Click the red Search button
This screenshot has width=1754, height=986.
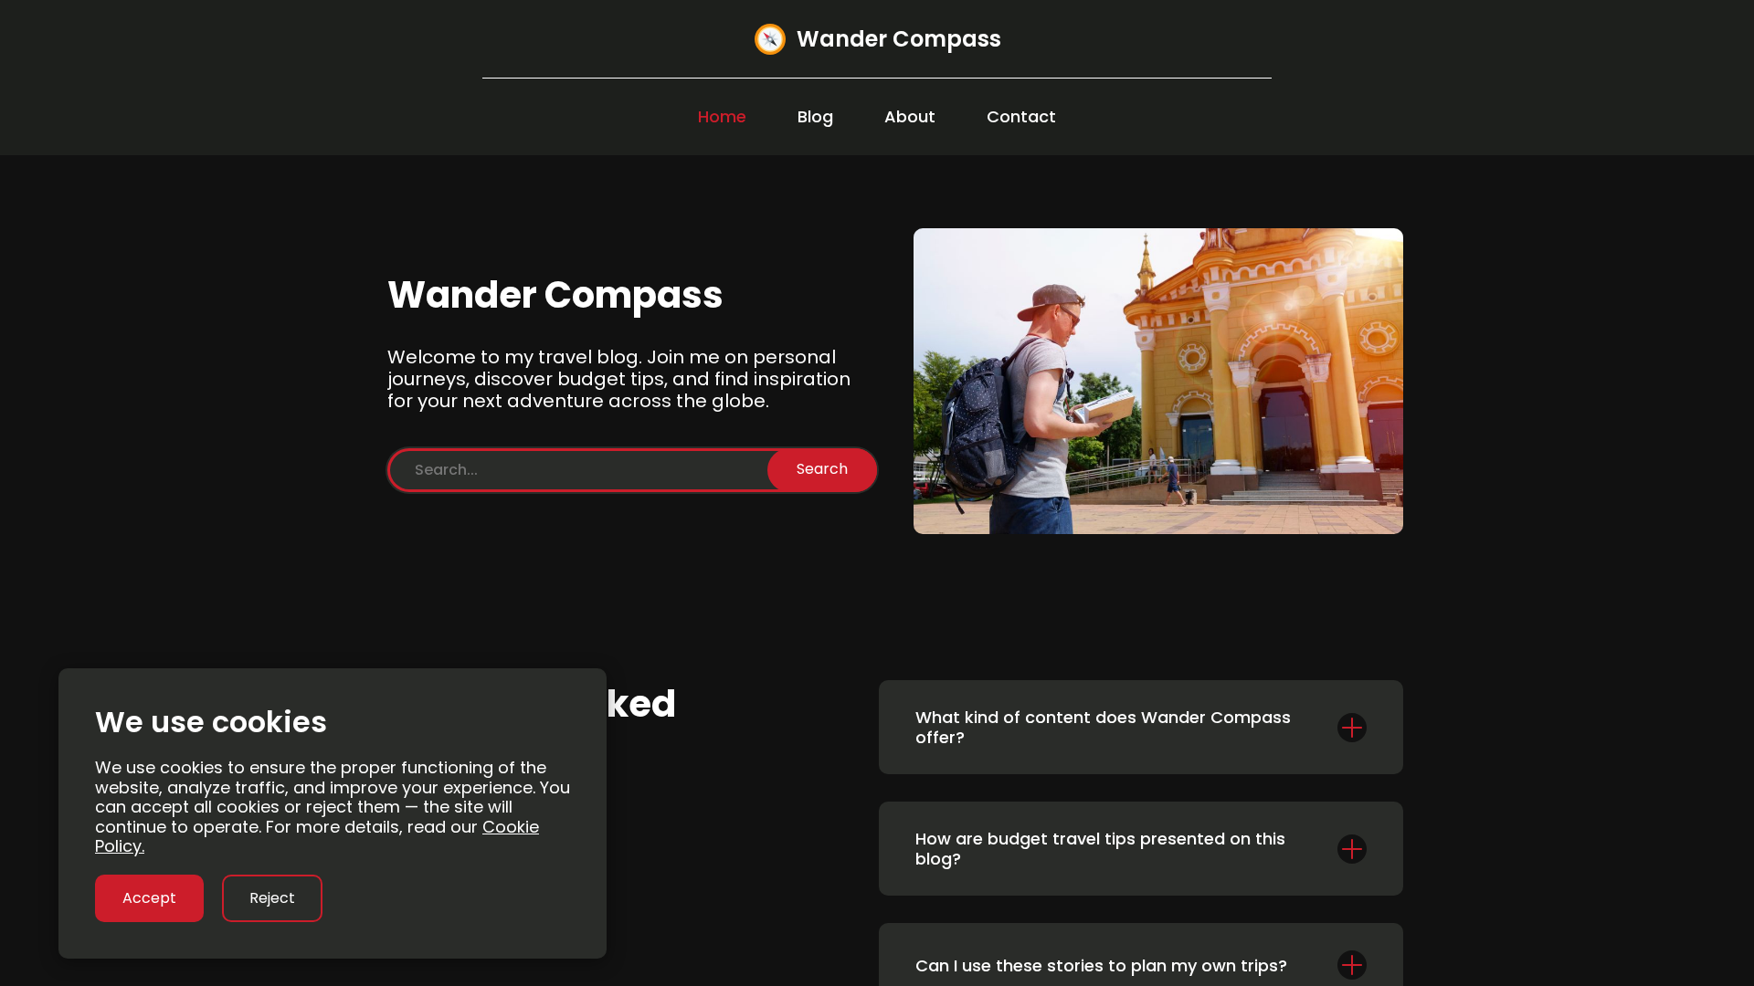click(x=821, y=469)
